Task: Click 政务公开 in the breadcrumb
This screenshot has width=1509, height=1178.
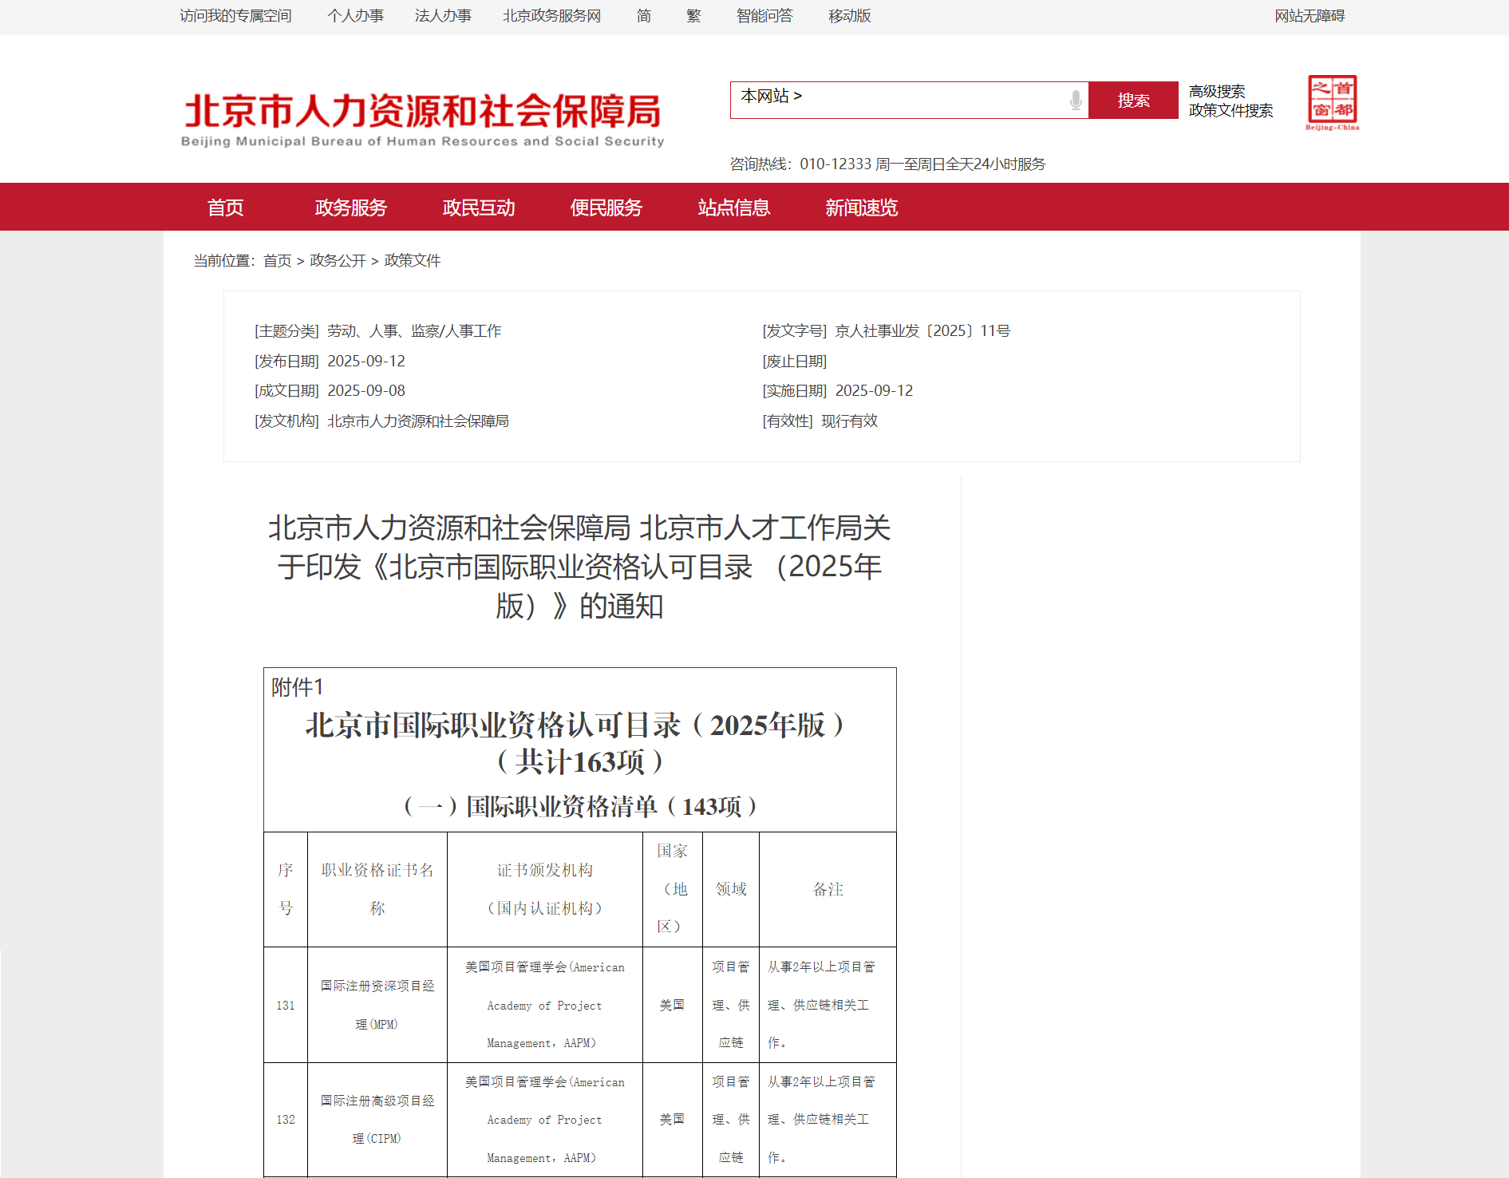Action: tap(338, 261)
